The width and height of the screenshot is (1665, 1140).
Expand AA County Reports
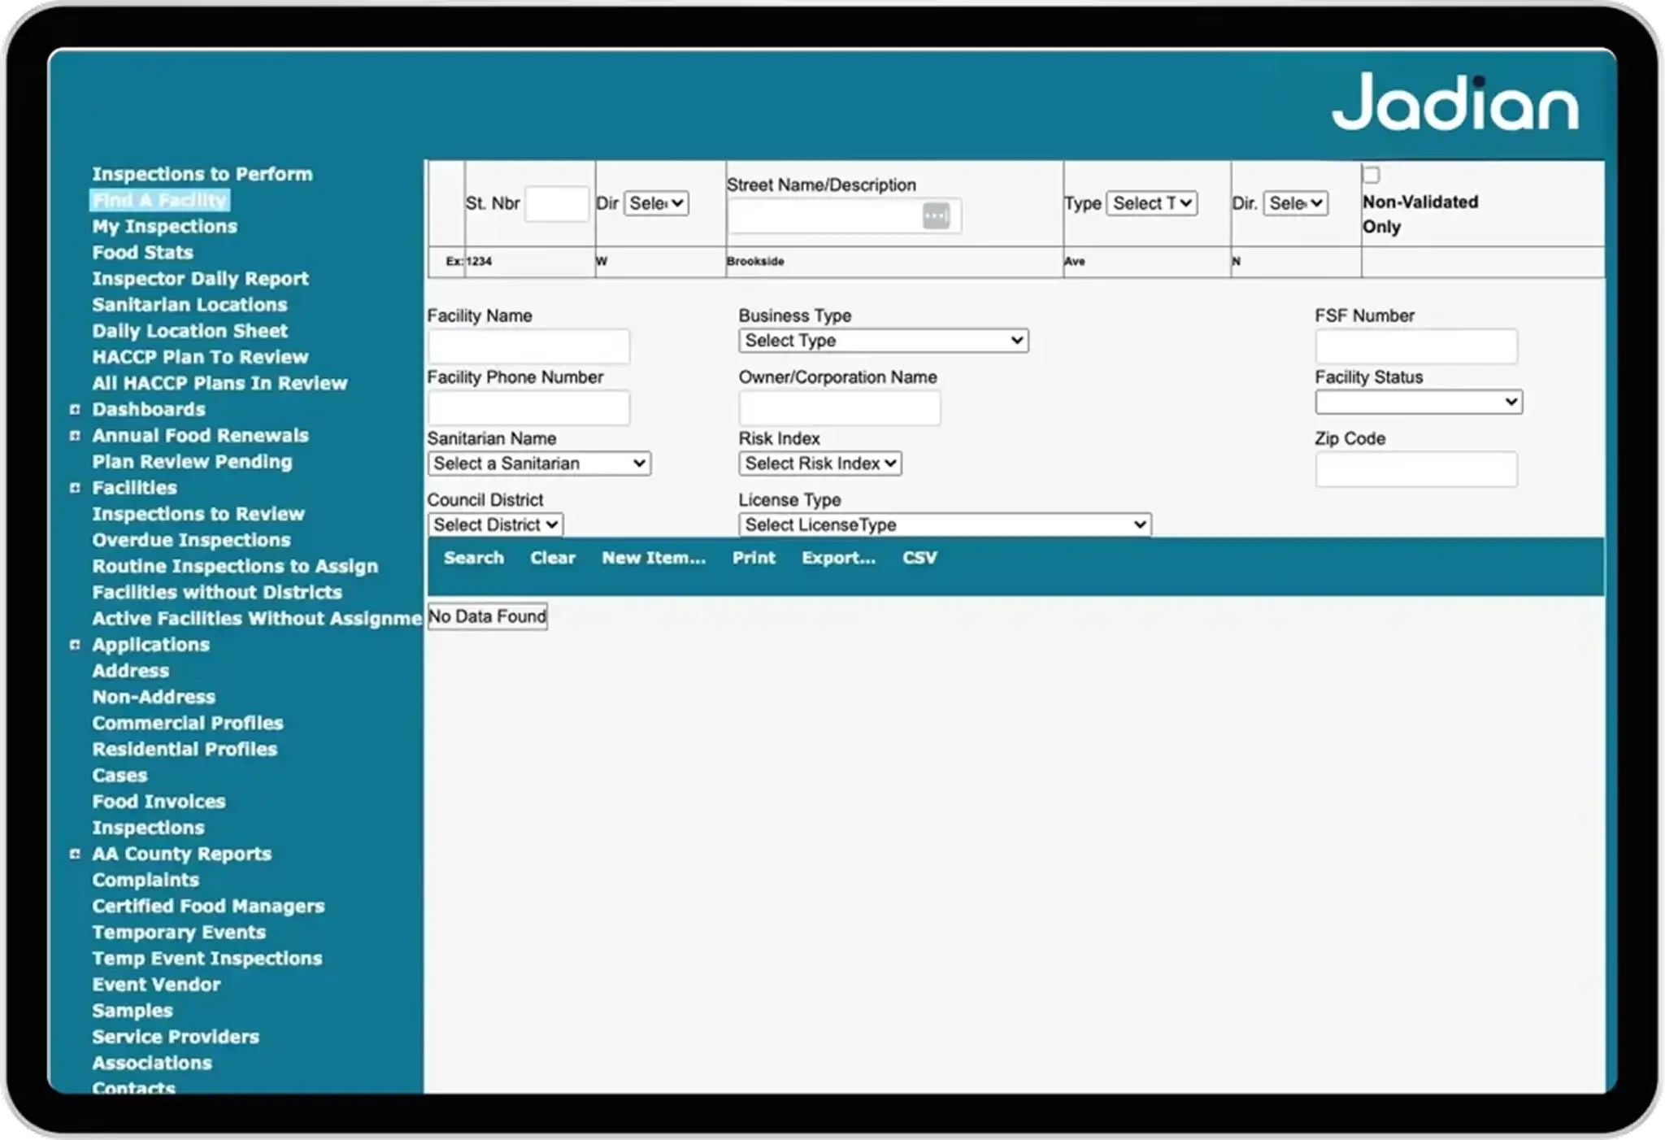(x=75, y=854)
